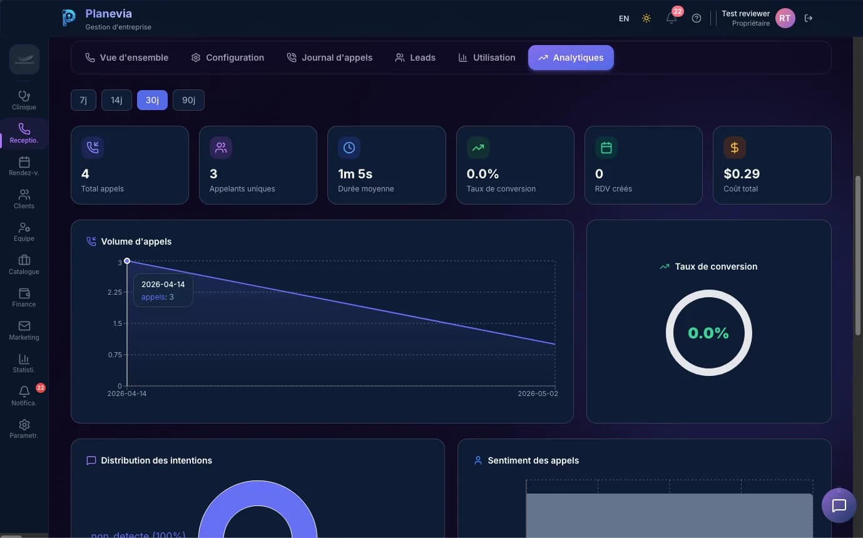Select the 30j time range
This screenshot has height=538, width=863.
pos(152,100)
